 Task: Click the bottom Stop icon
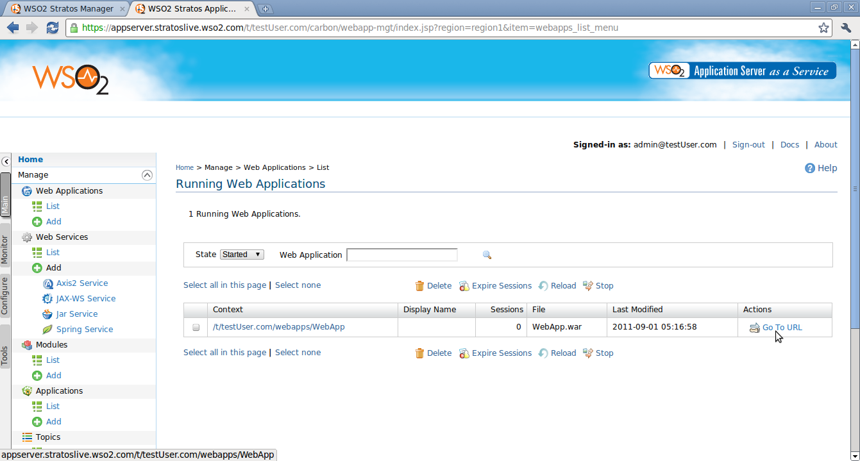coord(588,353)
